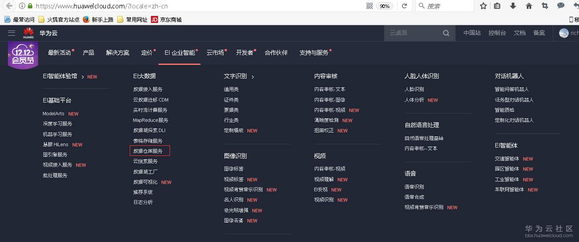Expand the 文字识别 heading arrow
579x242 pixels.
(253, 76)
